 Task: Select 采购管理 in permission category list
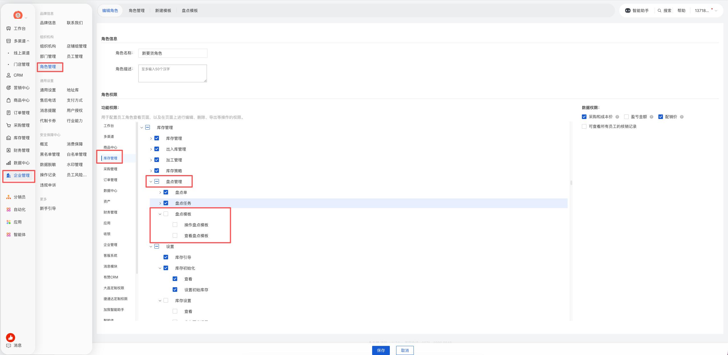pos(110,169)
